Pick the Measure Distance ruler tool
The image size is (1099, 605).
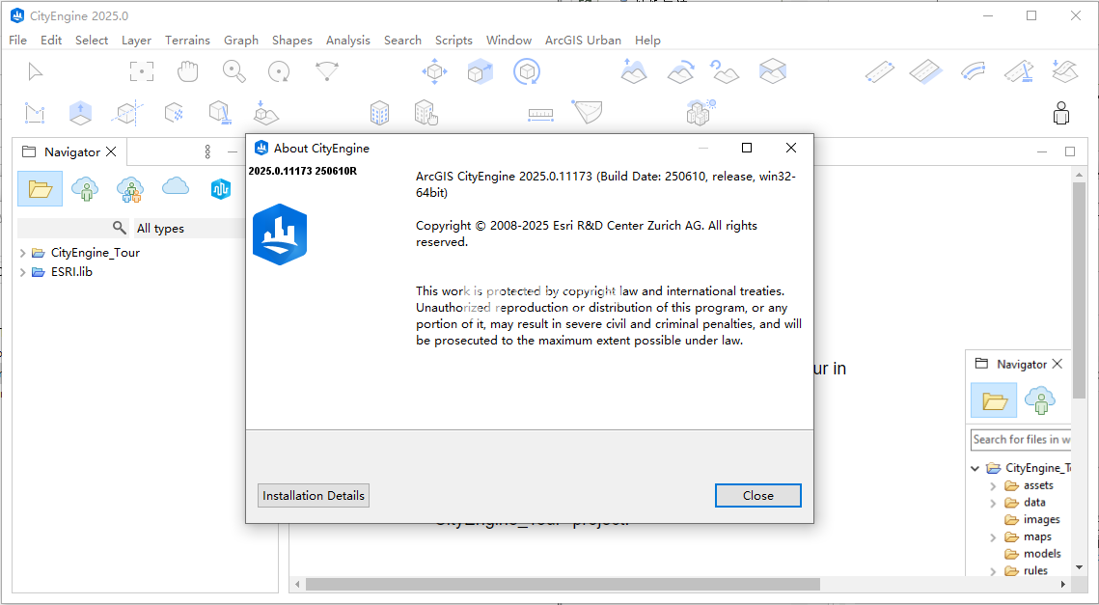coord(540,114)
